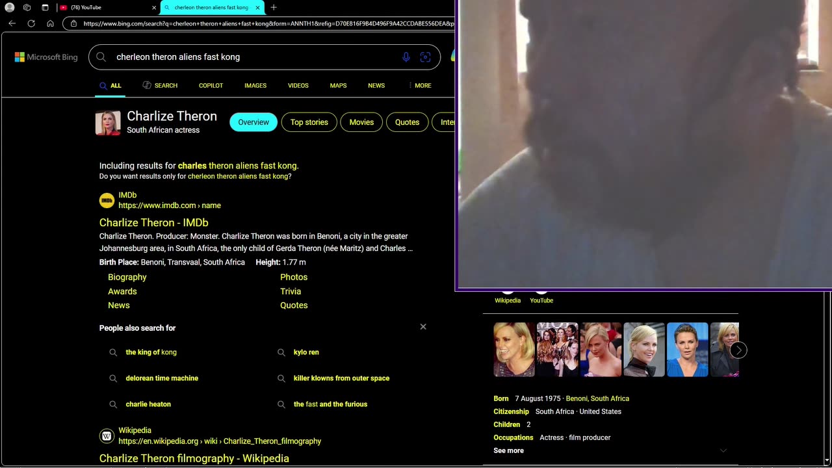Select the Quotes pill
This screenshot has height=468, width=832.
tap(407, 122)
